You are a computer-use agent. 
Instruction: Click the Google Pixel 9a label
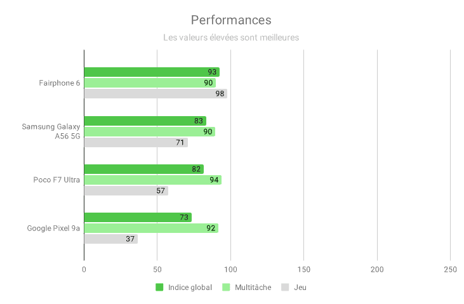coord(53,228)
